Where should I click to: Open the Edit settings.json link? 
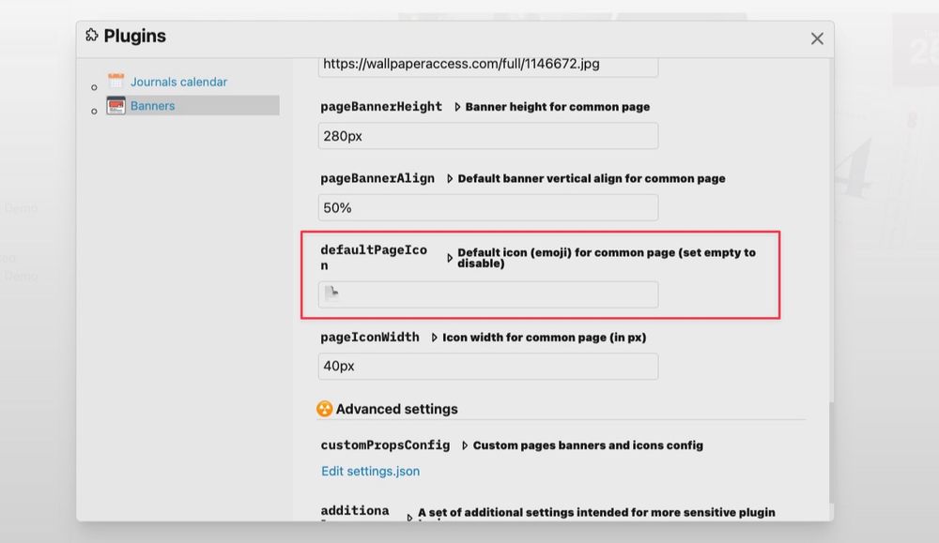click(369, 471)
